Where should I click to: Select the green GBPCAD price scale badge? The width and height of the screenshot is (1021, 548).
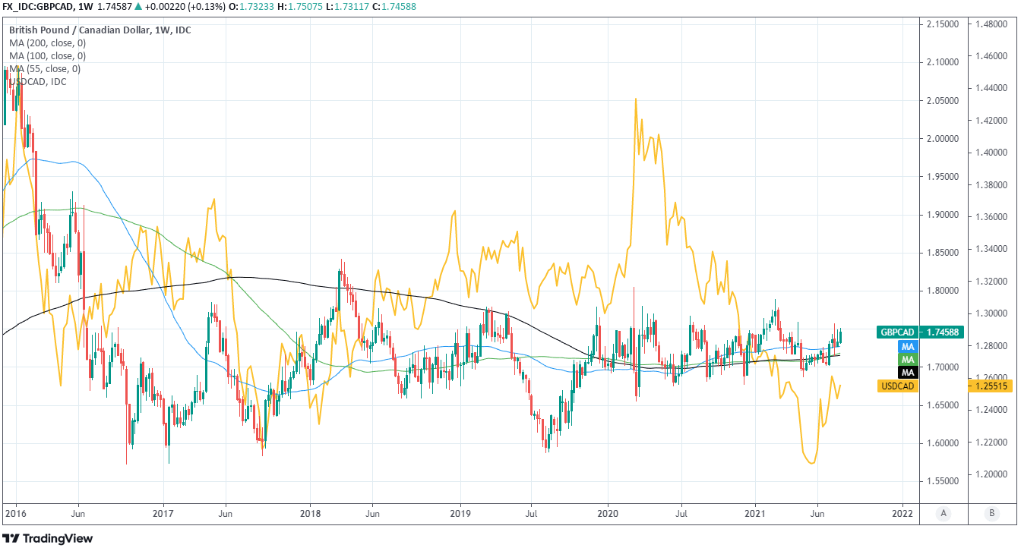click(x=898, y=332)
